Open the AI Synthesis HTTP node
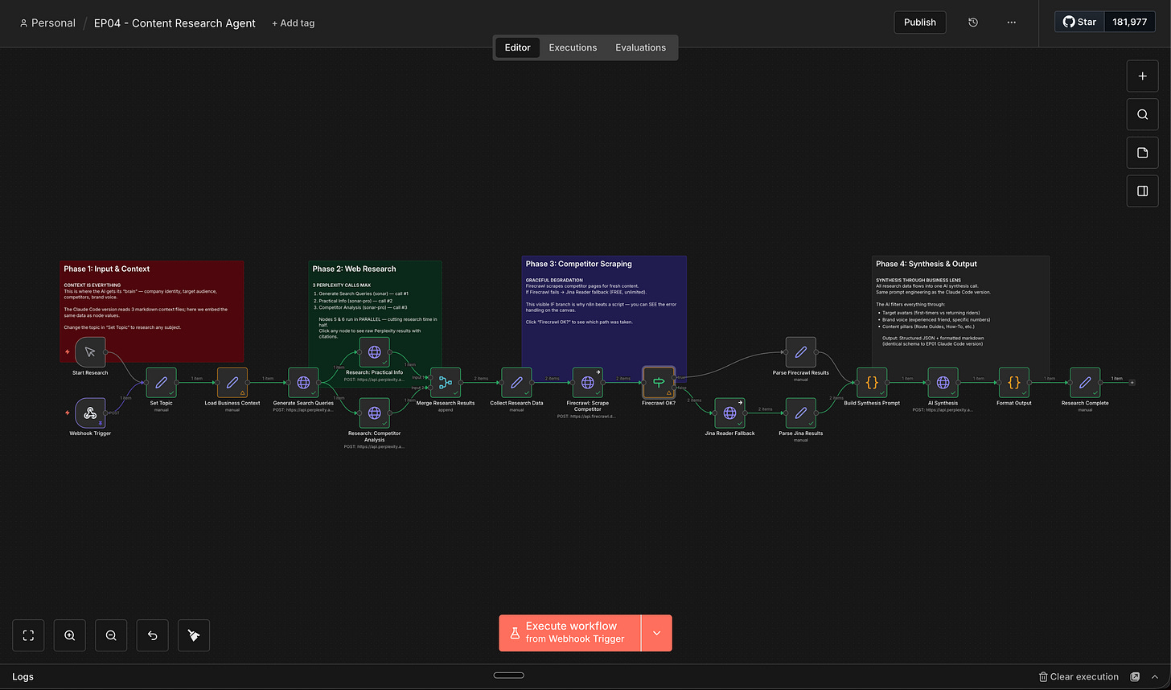 point(943,383)
